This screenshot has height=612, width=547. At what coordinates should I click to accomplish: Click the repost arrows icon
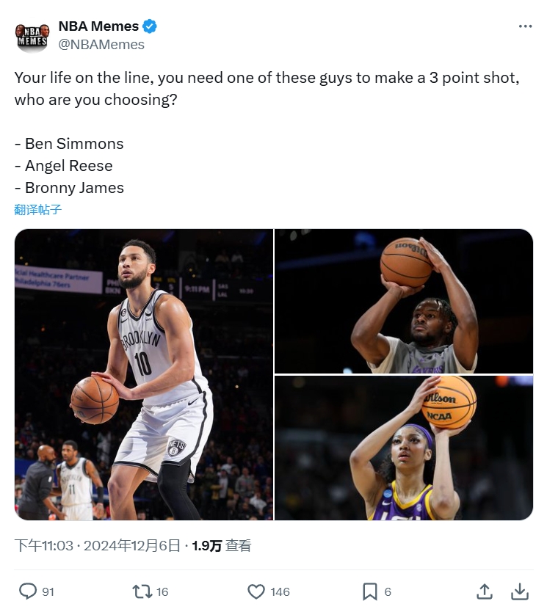(x=141, y=591)
